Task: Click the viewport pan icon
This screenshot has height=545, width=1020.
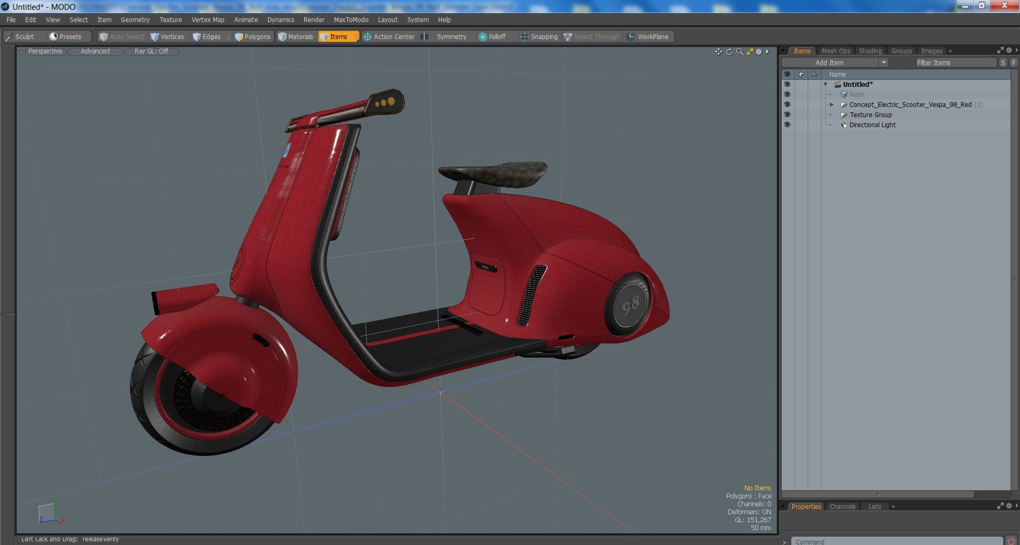Action: coord(718,51)
